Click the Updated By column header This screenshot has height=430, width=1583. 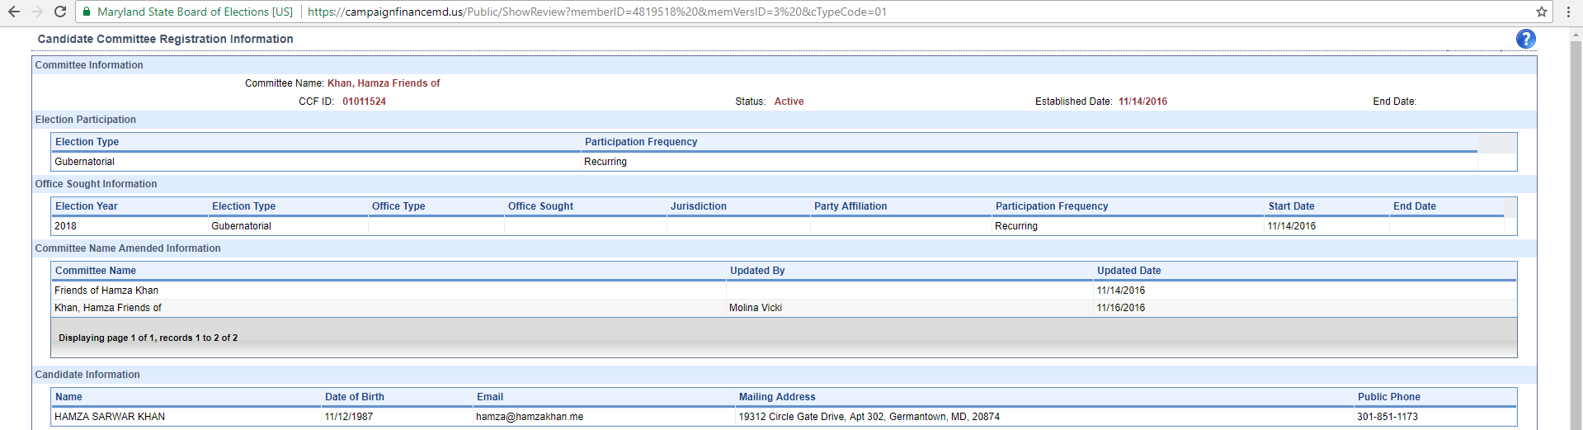pos(757,271)
